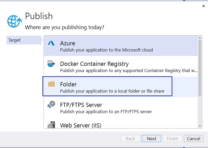Click the Finish button
The image size is (208, 148).
click(173, 139)
